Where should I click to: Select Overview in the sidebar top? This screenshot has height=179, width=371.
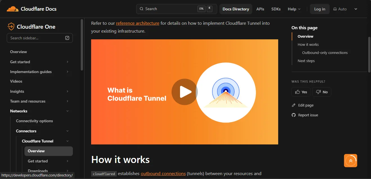coord(19,52)
